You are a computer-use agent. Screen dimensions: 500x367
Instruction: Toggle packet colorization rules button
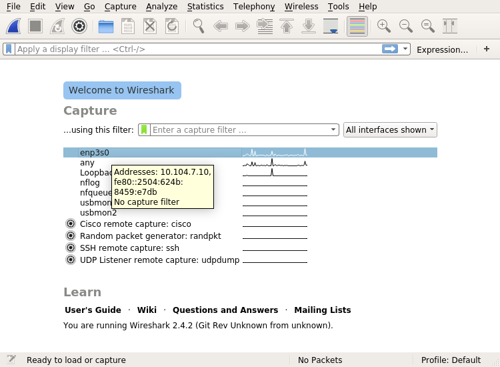(357, 26)
